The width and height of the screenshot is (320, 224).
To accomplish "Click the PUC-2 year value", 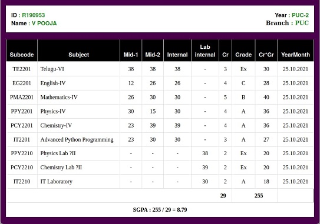I will [x=300, y=15].
